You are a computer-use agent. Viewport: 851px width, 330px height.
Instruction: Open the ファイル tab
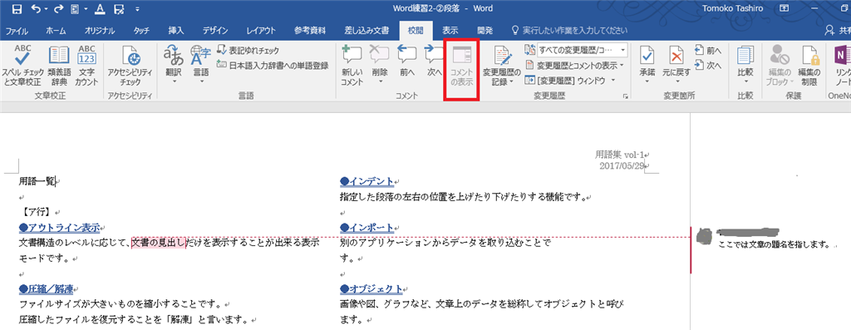click(x=17, y=31)
